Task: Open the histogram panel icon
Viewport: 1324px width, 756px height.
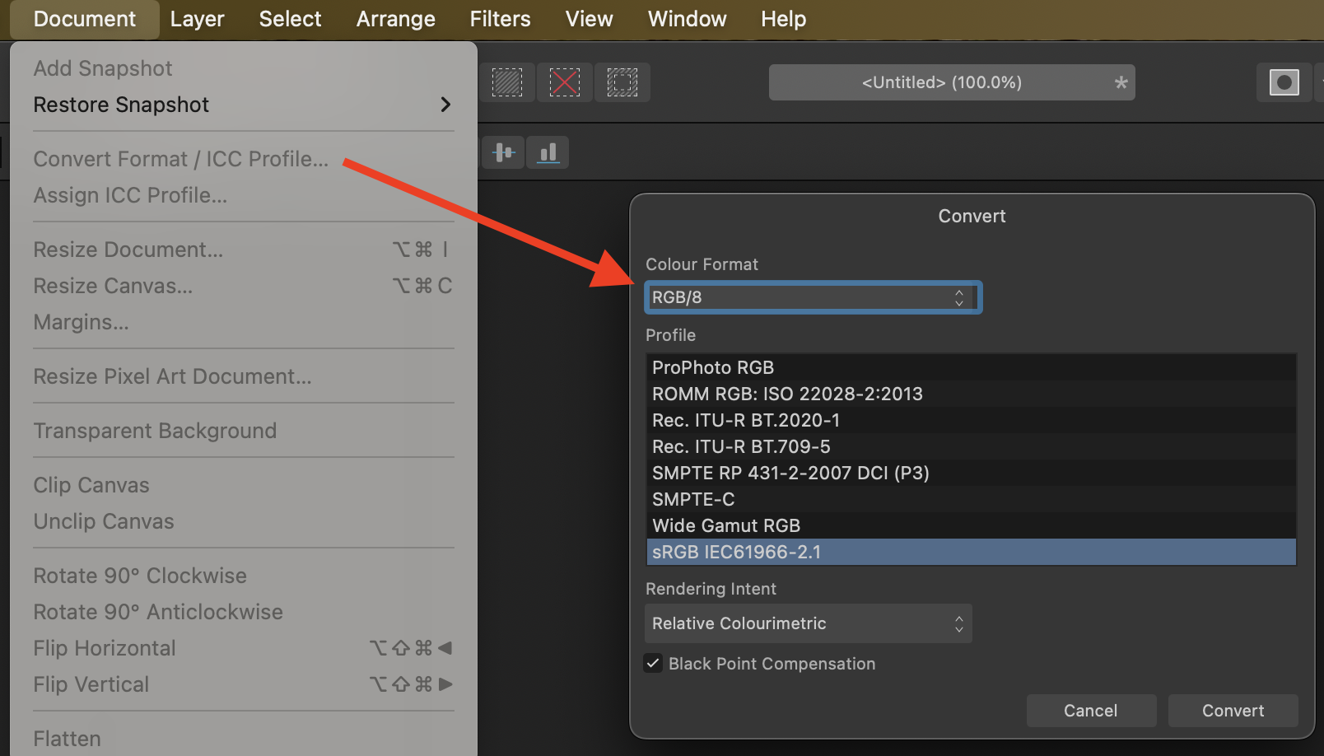Action: point(548,152)
